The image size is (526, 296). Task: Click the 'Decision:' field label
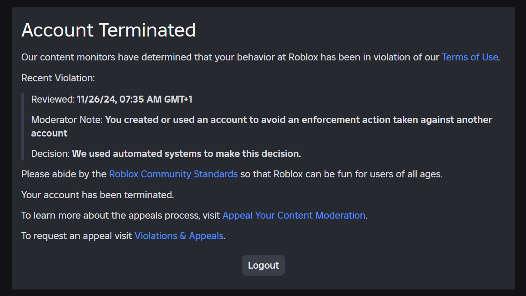pos(50,153)
